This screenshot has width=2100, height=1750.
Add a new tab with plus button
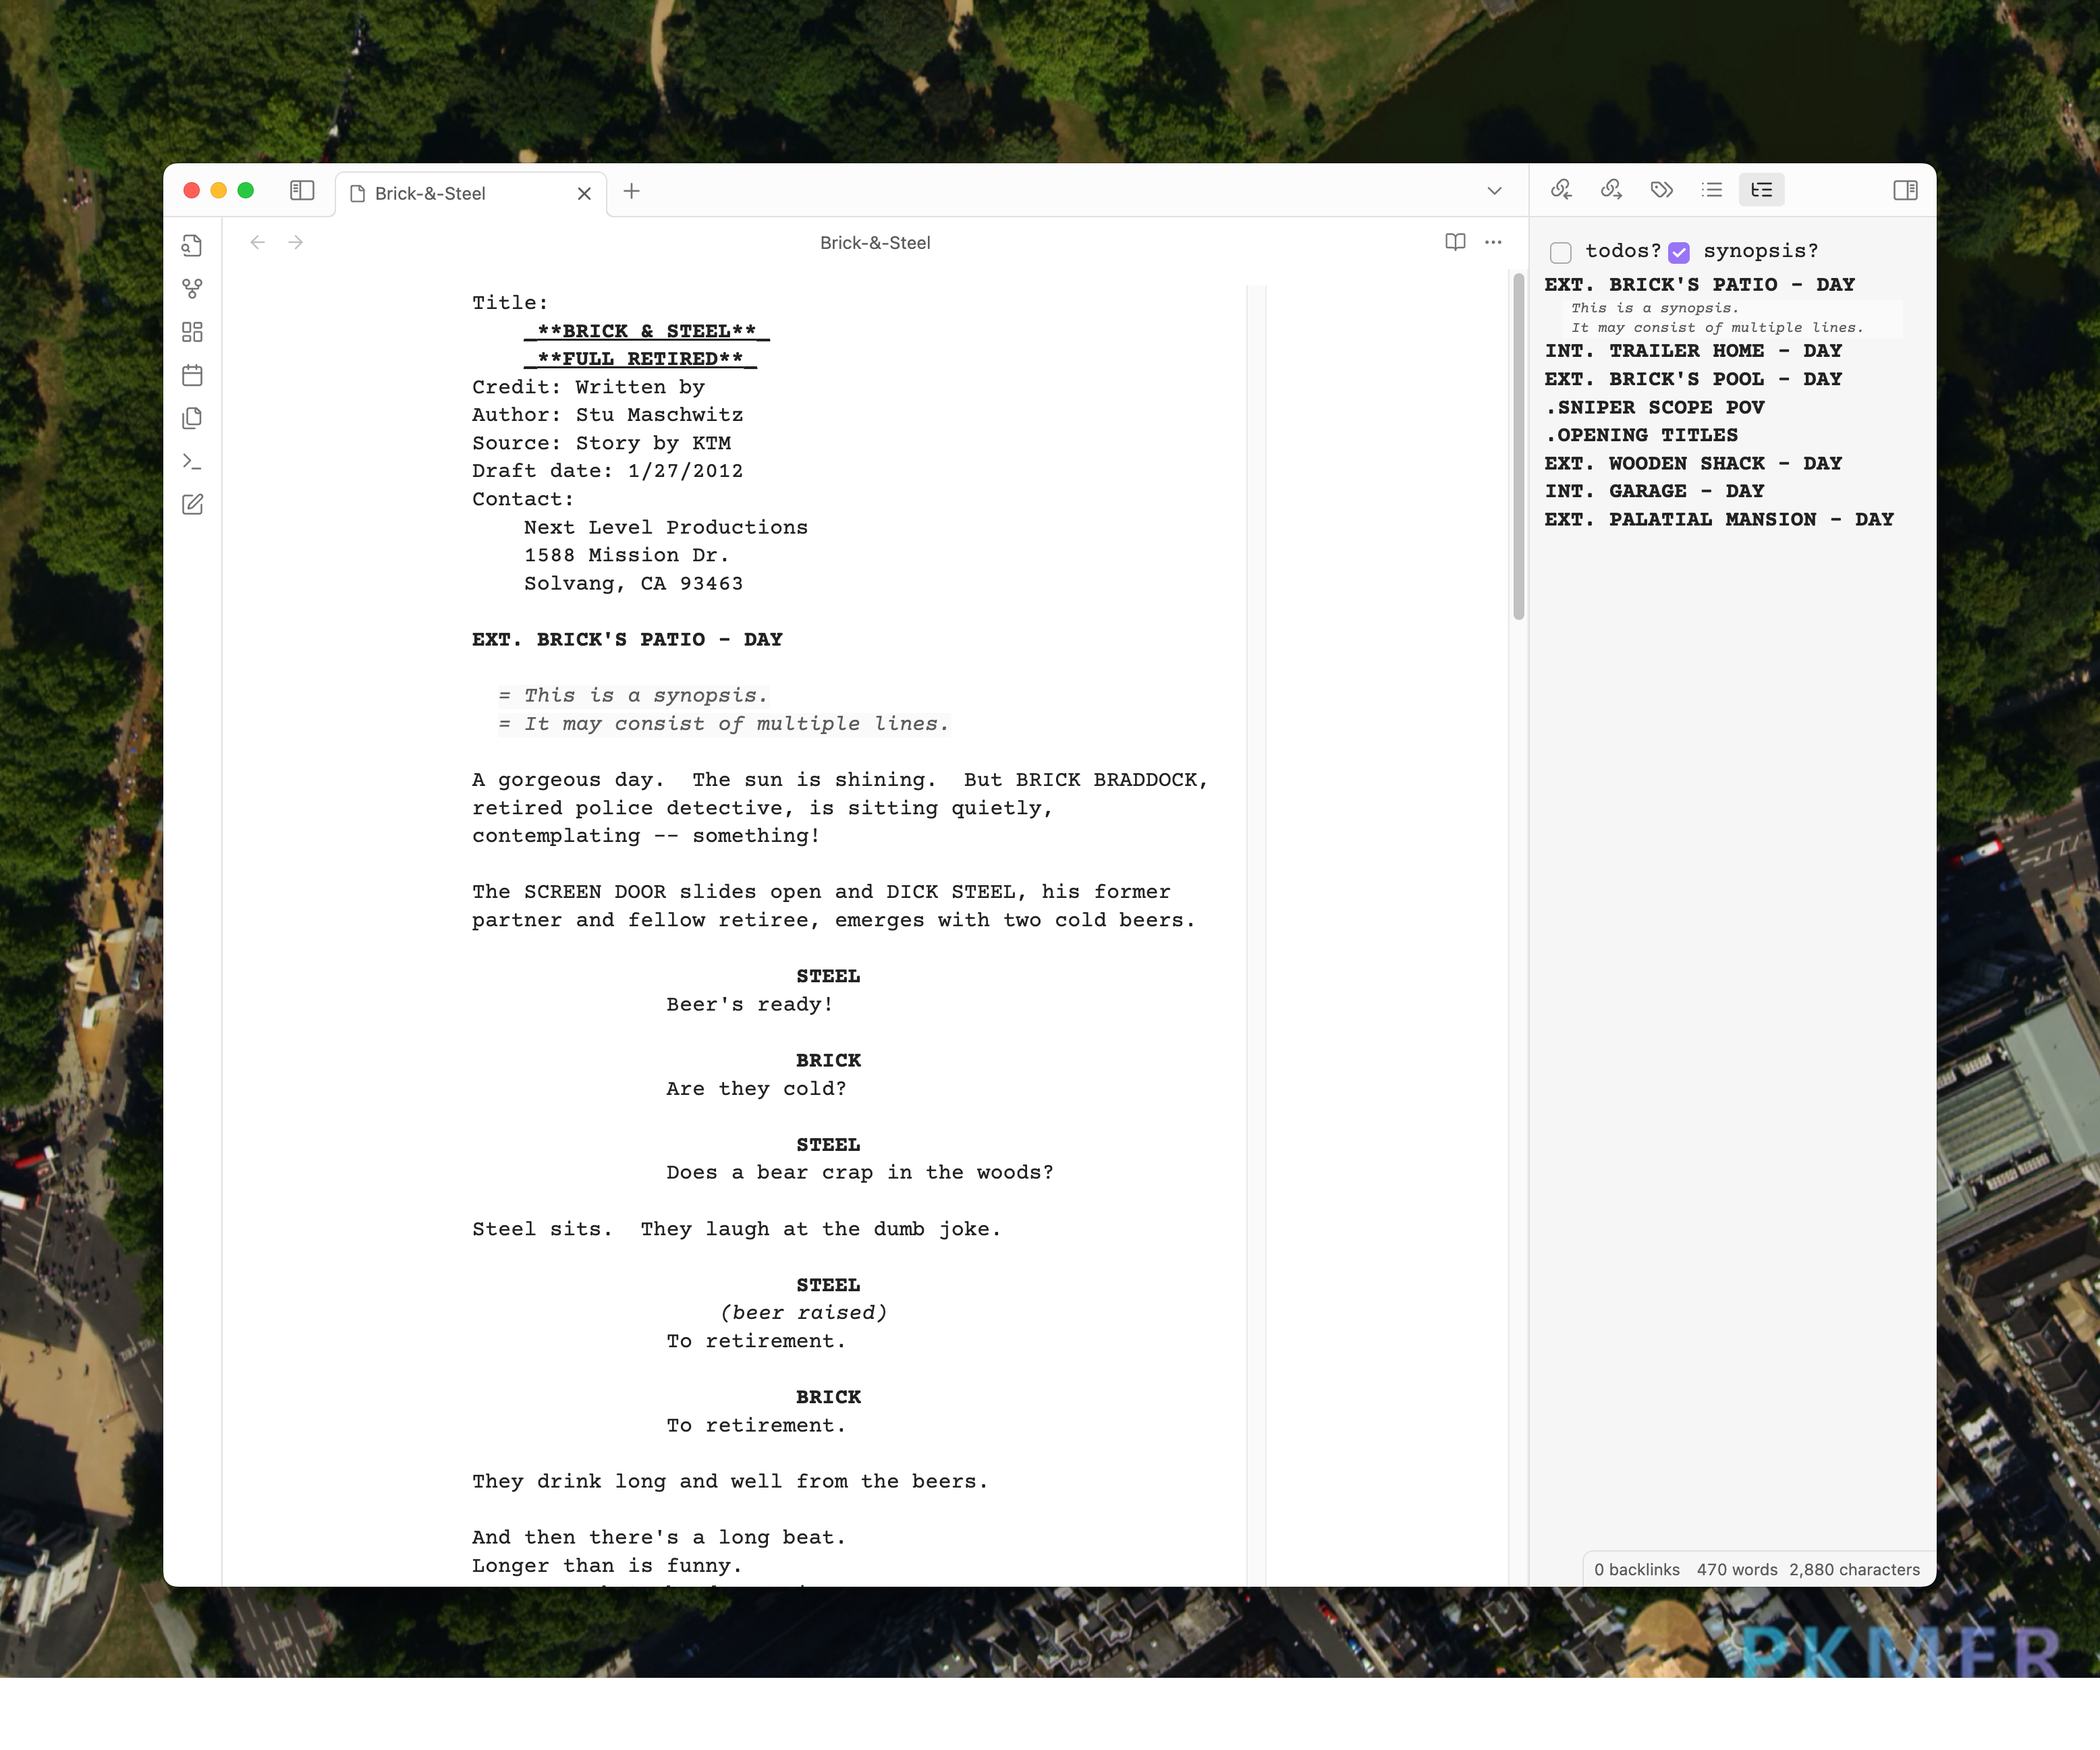pyautogui.click(x=632, y=191)
